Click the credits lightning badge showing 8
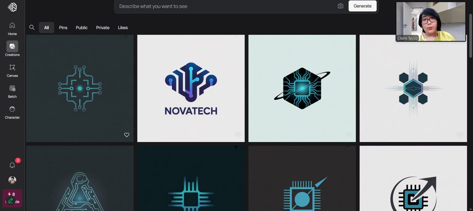This screenshot has width=473, height=211. (x=12, y=198)
